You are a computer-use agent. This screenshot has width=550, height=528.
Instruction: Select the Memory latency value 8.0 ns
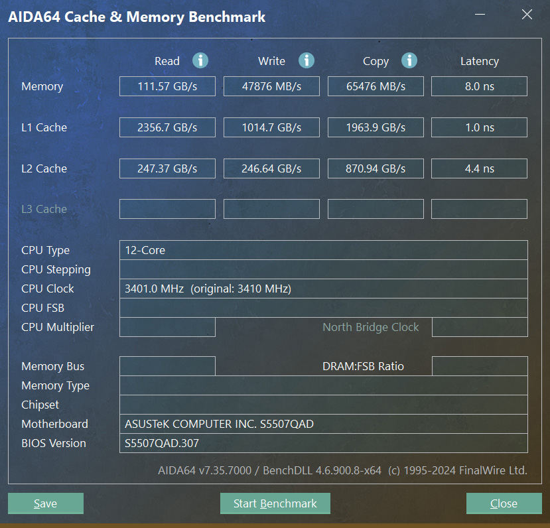(479, 86)
